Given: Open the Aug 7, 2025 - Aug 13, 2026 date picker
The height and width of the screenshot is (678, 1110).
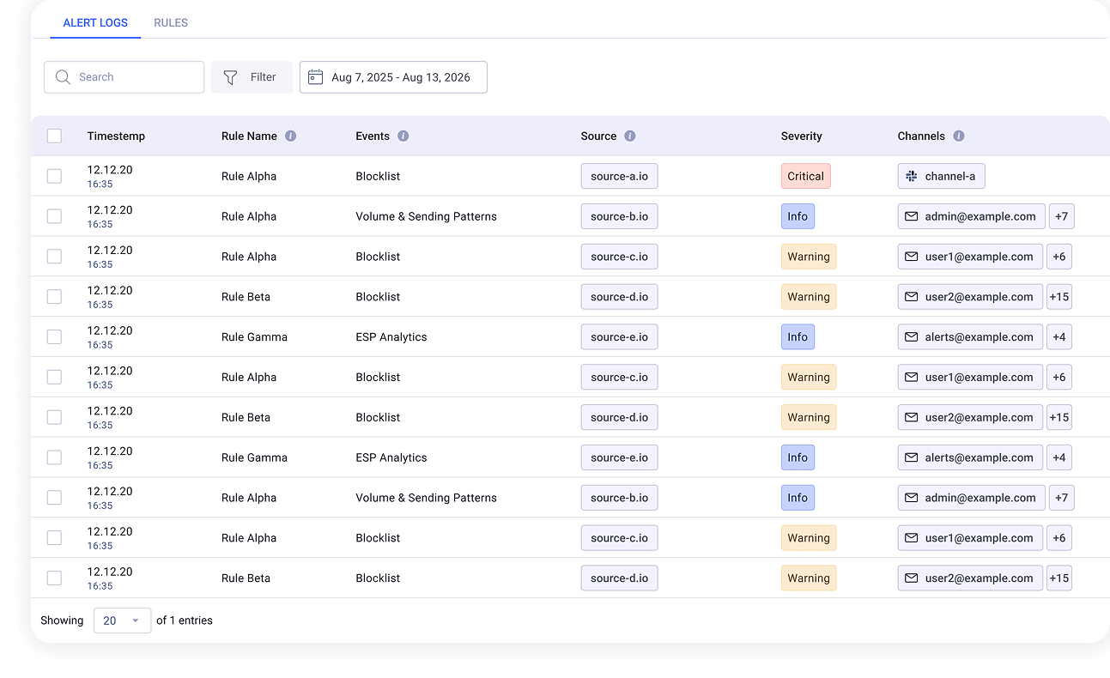Looking at the screenshot, I should tap(393, 77).
